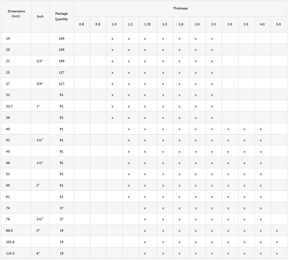The width and height of the screenshot is (289, 260).
Task: Click the 33.7 dimension cell
Action: click(x=9, y=106)
